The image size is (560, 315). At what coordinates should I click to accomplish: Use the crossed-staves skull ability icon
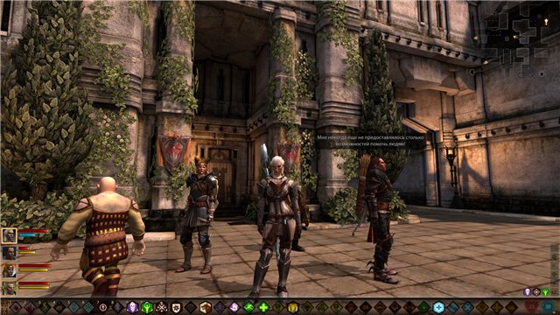pyautogui.click(x=161, y=307)
